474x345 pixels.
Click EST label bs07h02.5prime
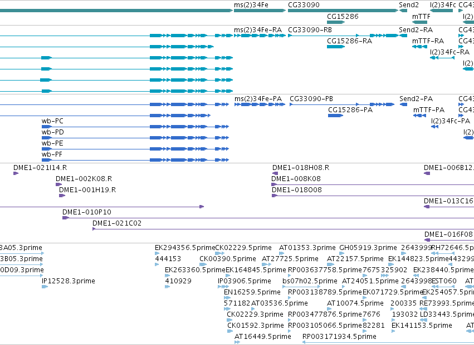[x=310, y=281]
